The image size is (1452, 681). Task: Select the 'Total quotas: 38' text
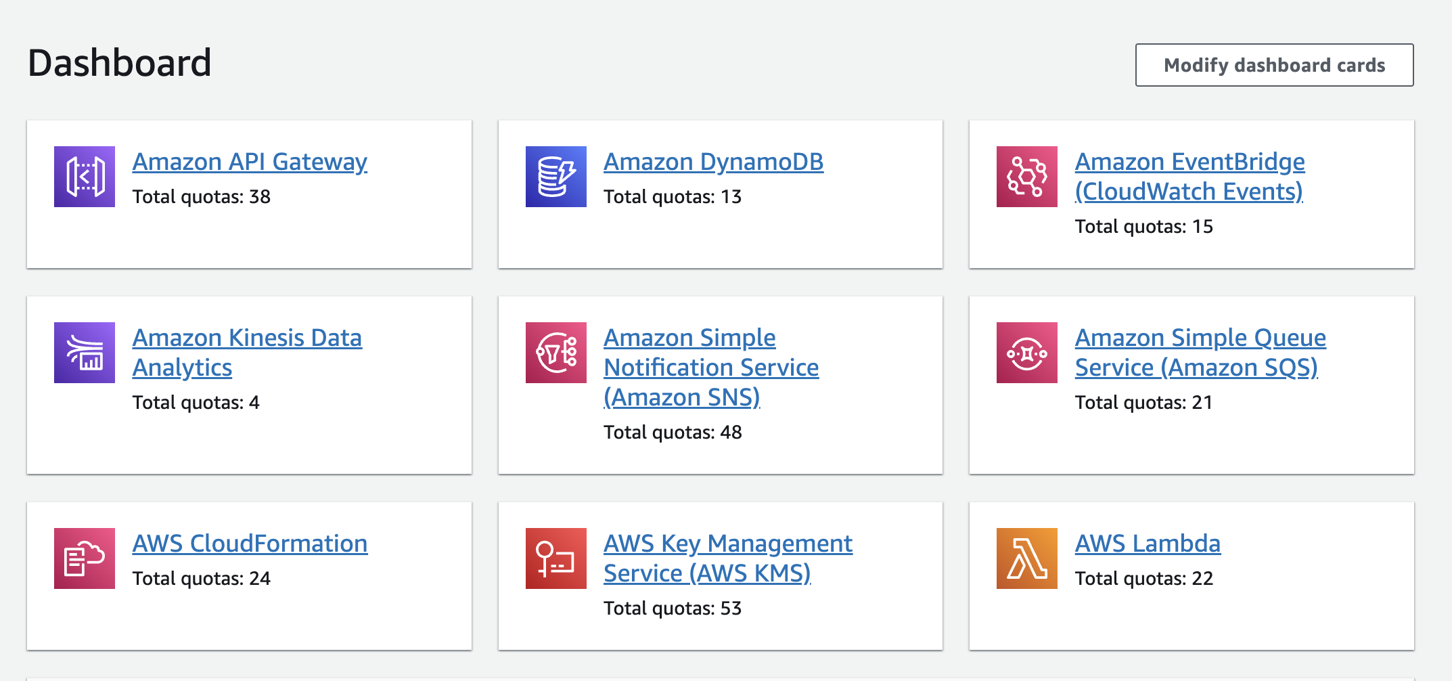[202, 197]
